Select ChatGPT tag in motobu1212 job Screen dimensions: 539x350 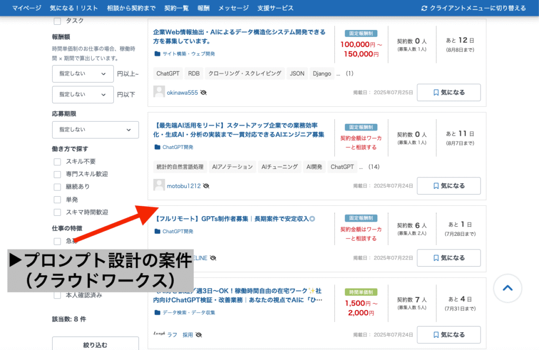coord(342,167)
